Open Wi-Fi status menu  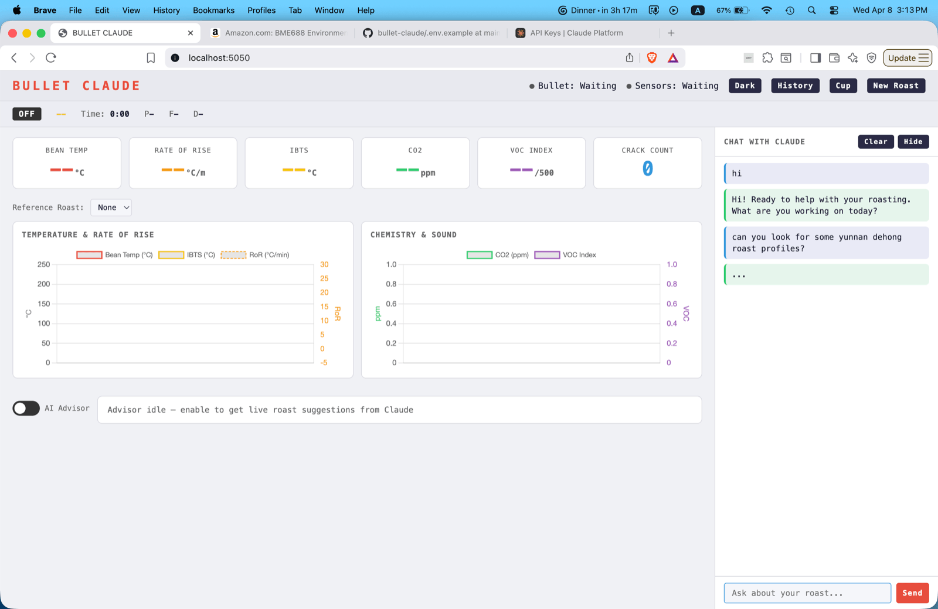pyautogui.click(x=767, y=10)
